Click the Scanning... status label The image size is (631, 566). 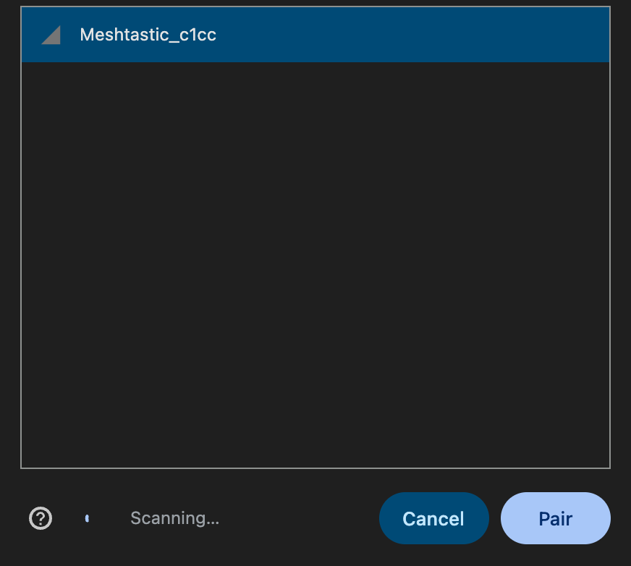(x=174, y=518)
